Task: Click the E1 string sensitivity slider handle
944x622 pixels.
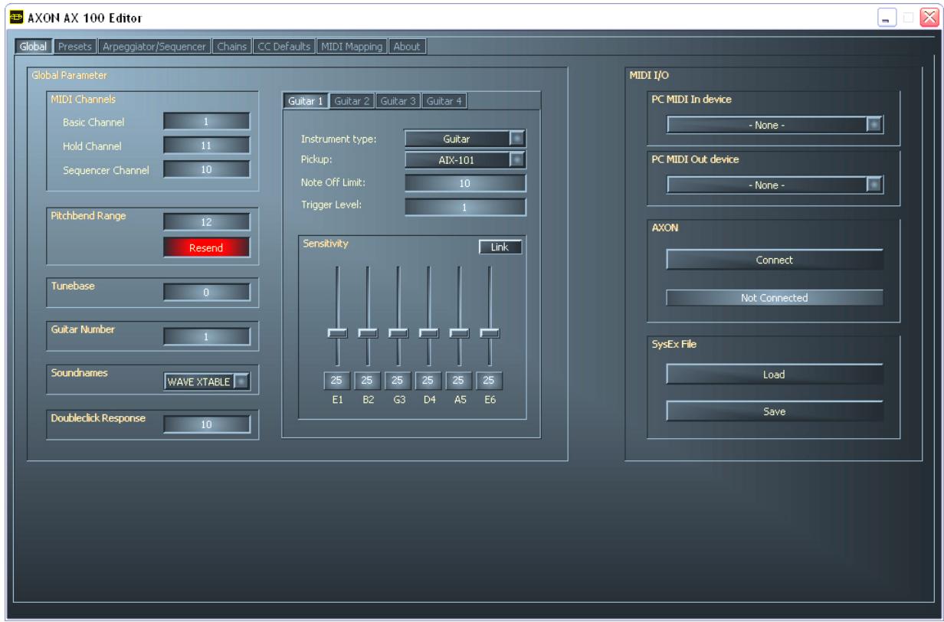Action: pyautogui.click(x=337, y=332)
